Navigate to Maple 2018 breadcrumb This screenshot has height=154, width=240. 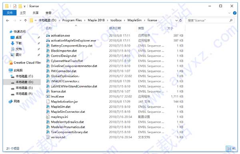click(x=96, y=20)
